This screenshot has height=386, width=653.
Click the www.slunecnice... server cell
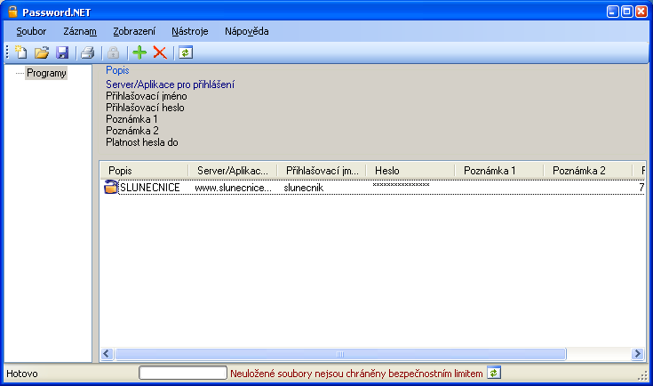(x=233, y=188)
